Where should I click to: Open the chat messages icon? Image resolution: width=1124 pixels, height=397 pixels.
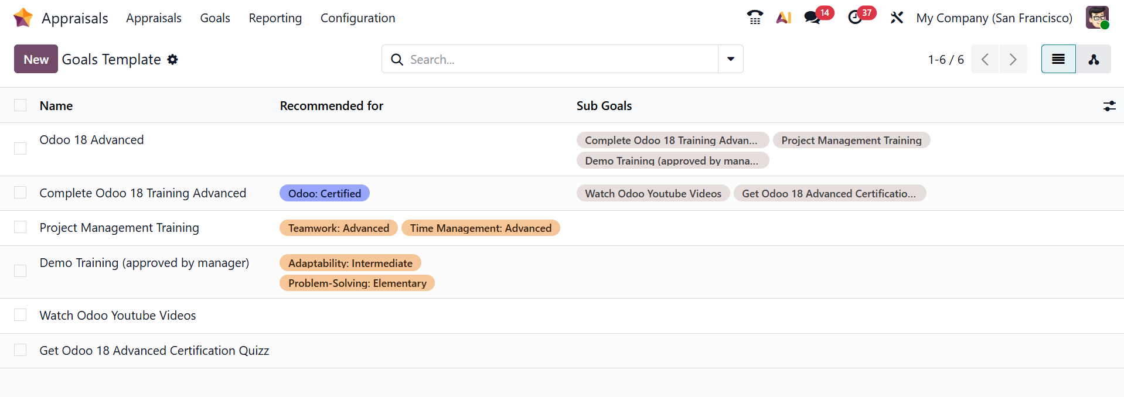click(x=812, y=18)
